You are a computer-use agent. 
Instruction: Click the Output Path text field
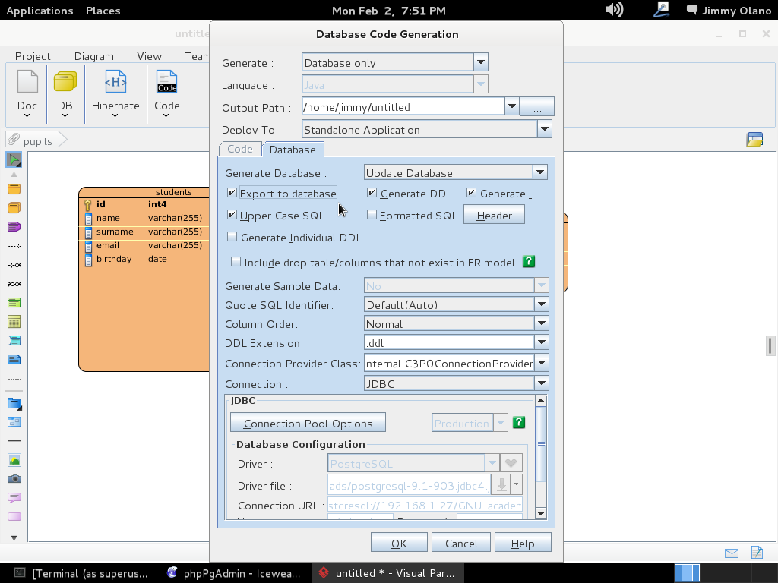(403, 107)
